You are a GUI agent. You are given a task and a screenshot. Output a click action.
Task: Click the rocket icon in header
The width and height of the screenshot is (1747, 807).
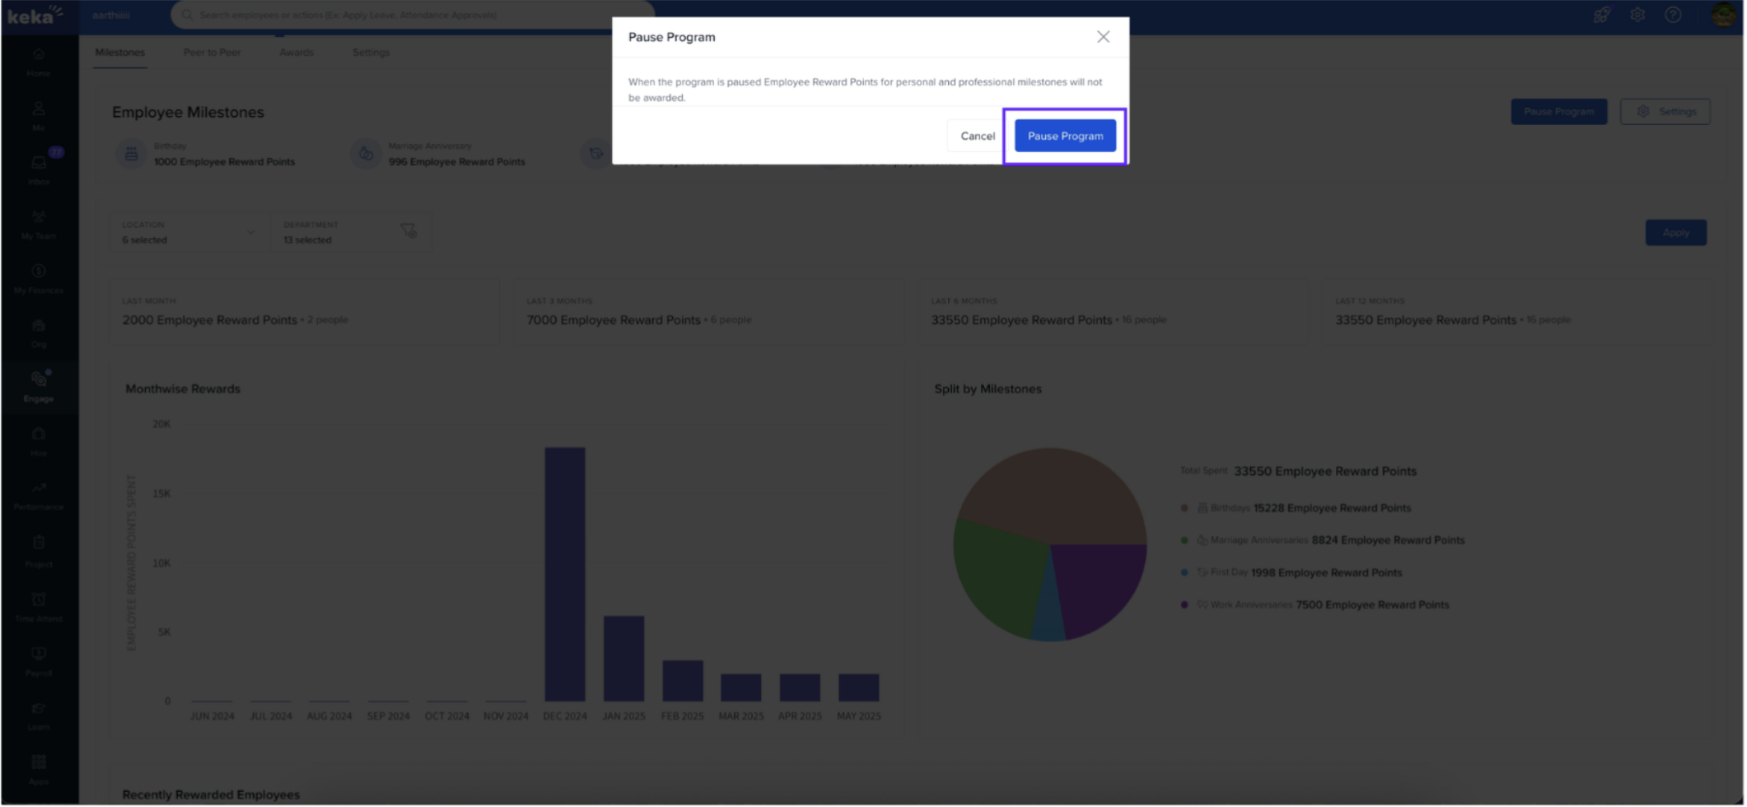1601,15
